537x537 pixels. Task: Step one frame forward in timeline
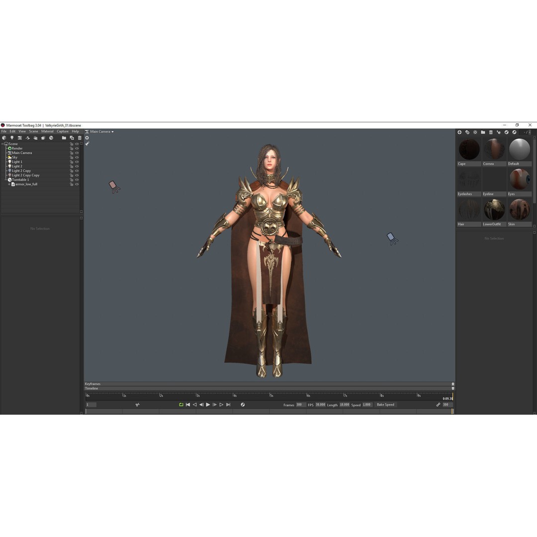tap(215, 405)
